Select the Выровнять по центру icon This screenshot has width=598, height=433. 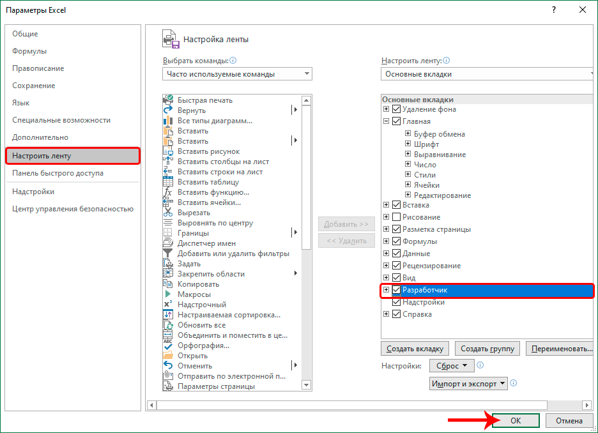click(x=168, y=223)
